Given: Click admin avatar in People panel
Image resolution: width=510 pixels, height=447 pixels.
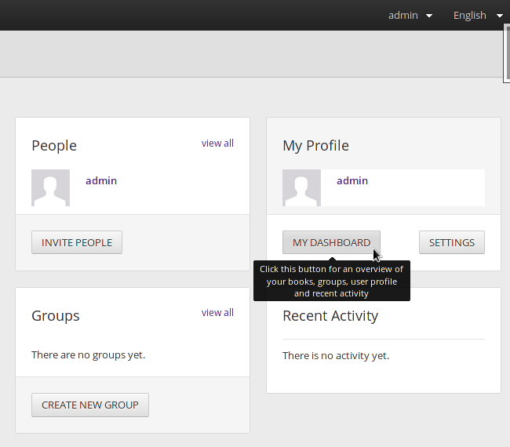Looking at the screenshot, I should click(51, 188).
